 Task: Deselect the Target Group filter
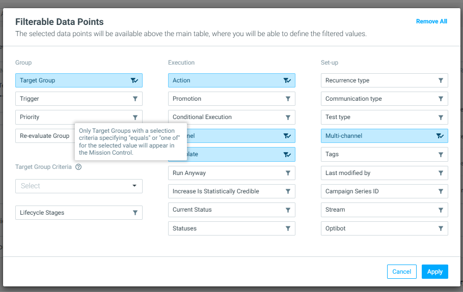[79, 80]
